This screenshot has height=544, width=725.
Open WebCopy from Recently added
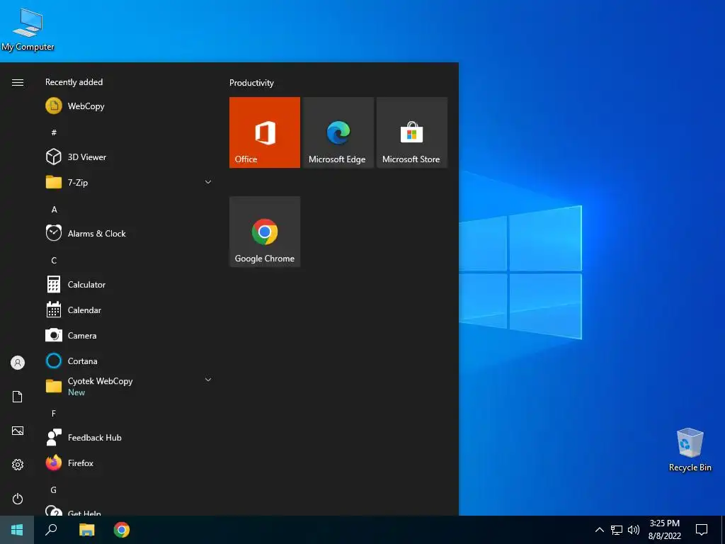[x=130, y=106]
